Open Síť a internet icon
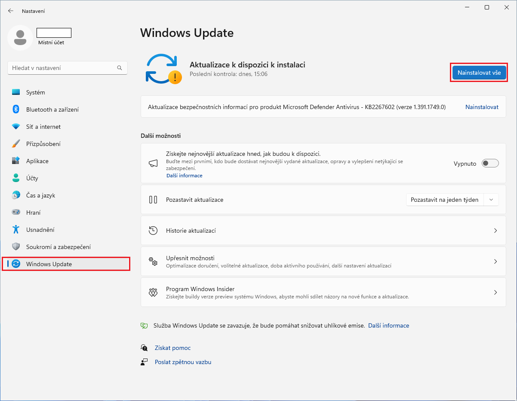The width and height of the screenshot is (517, 401). (x=16, y=127)
